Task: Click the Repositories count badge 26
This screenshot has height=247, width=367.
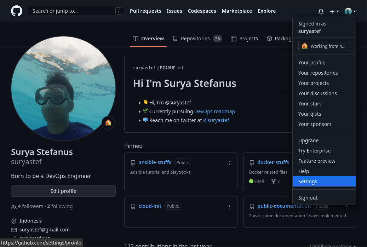Action: (217, 39)
